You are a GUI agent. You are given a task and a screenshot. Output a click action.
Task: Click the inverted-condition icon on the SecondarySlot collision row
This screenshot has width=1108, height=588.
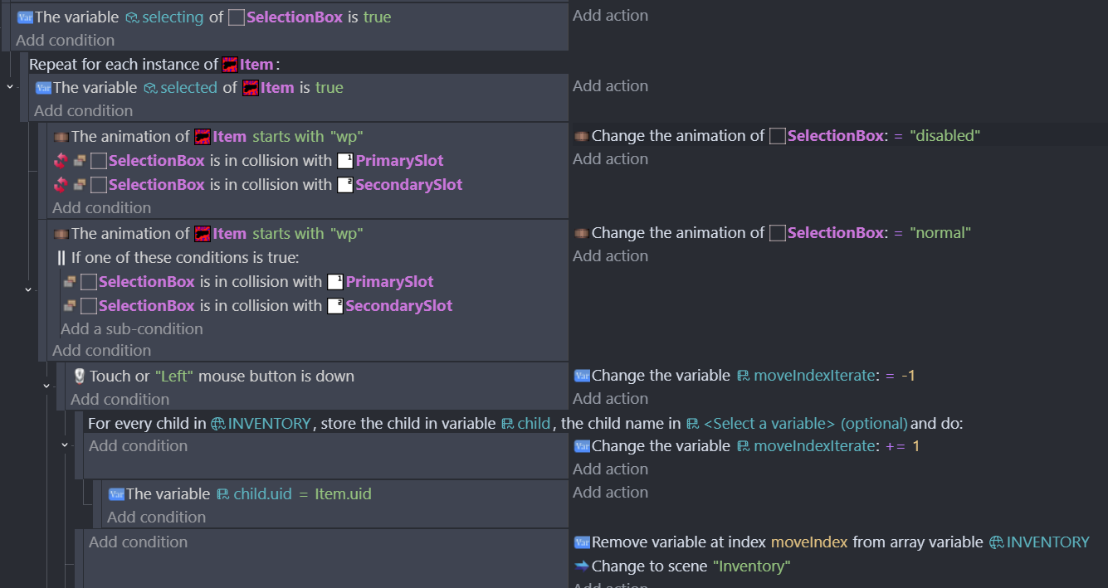coord(61,185)
